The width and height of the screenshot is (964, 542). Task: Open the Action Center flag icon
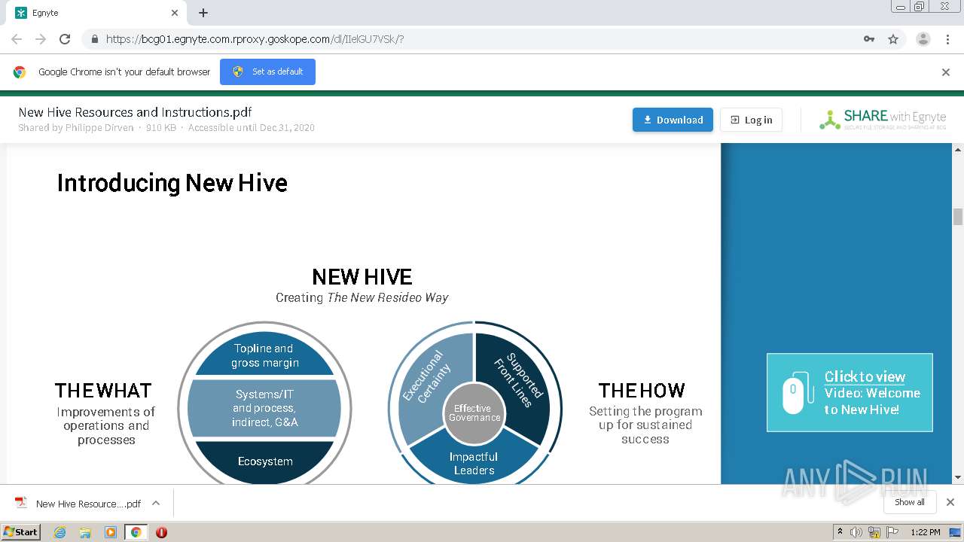(x=892, y=532)
